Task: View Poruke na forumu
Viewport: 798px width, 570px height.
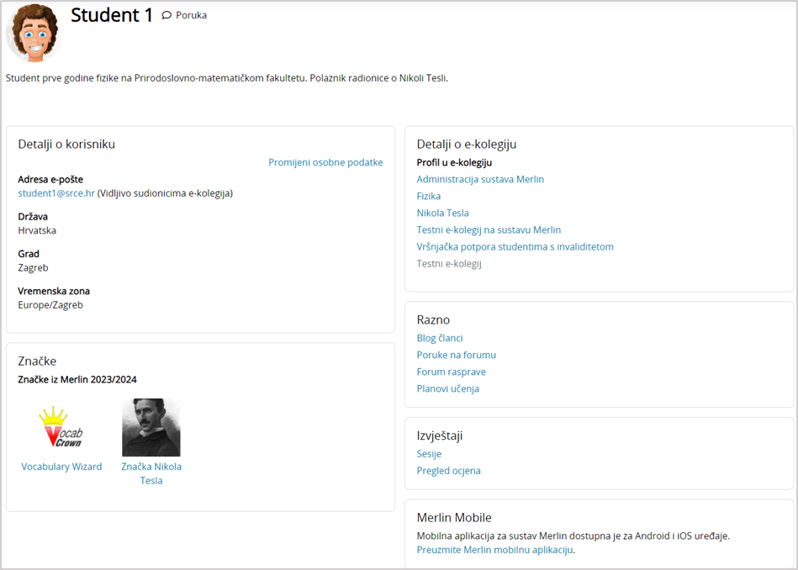Action: 456,355
